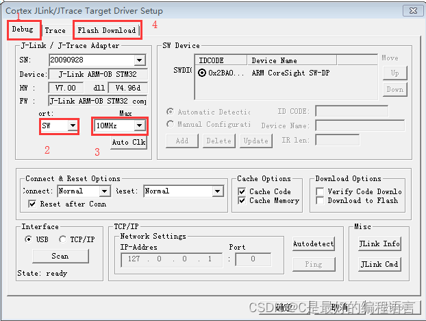Open the Reset mode Normal dropdown
The image size is (426, 321).
pyautogui.click(x=217, y=191)
